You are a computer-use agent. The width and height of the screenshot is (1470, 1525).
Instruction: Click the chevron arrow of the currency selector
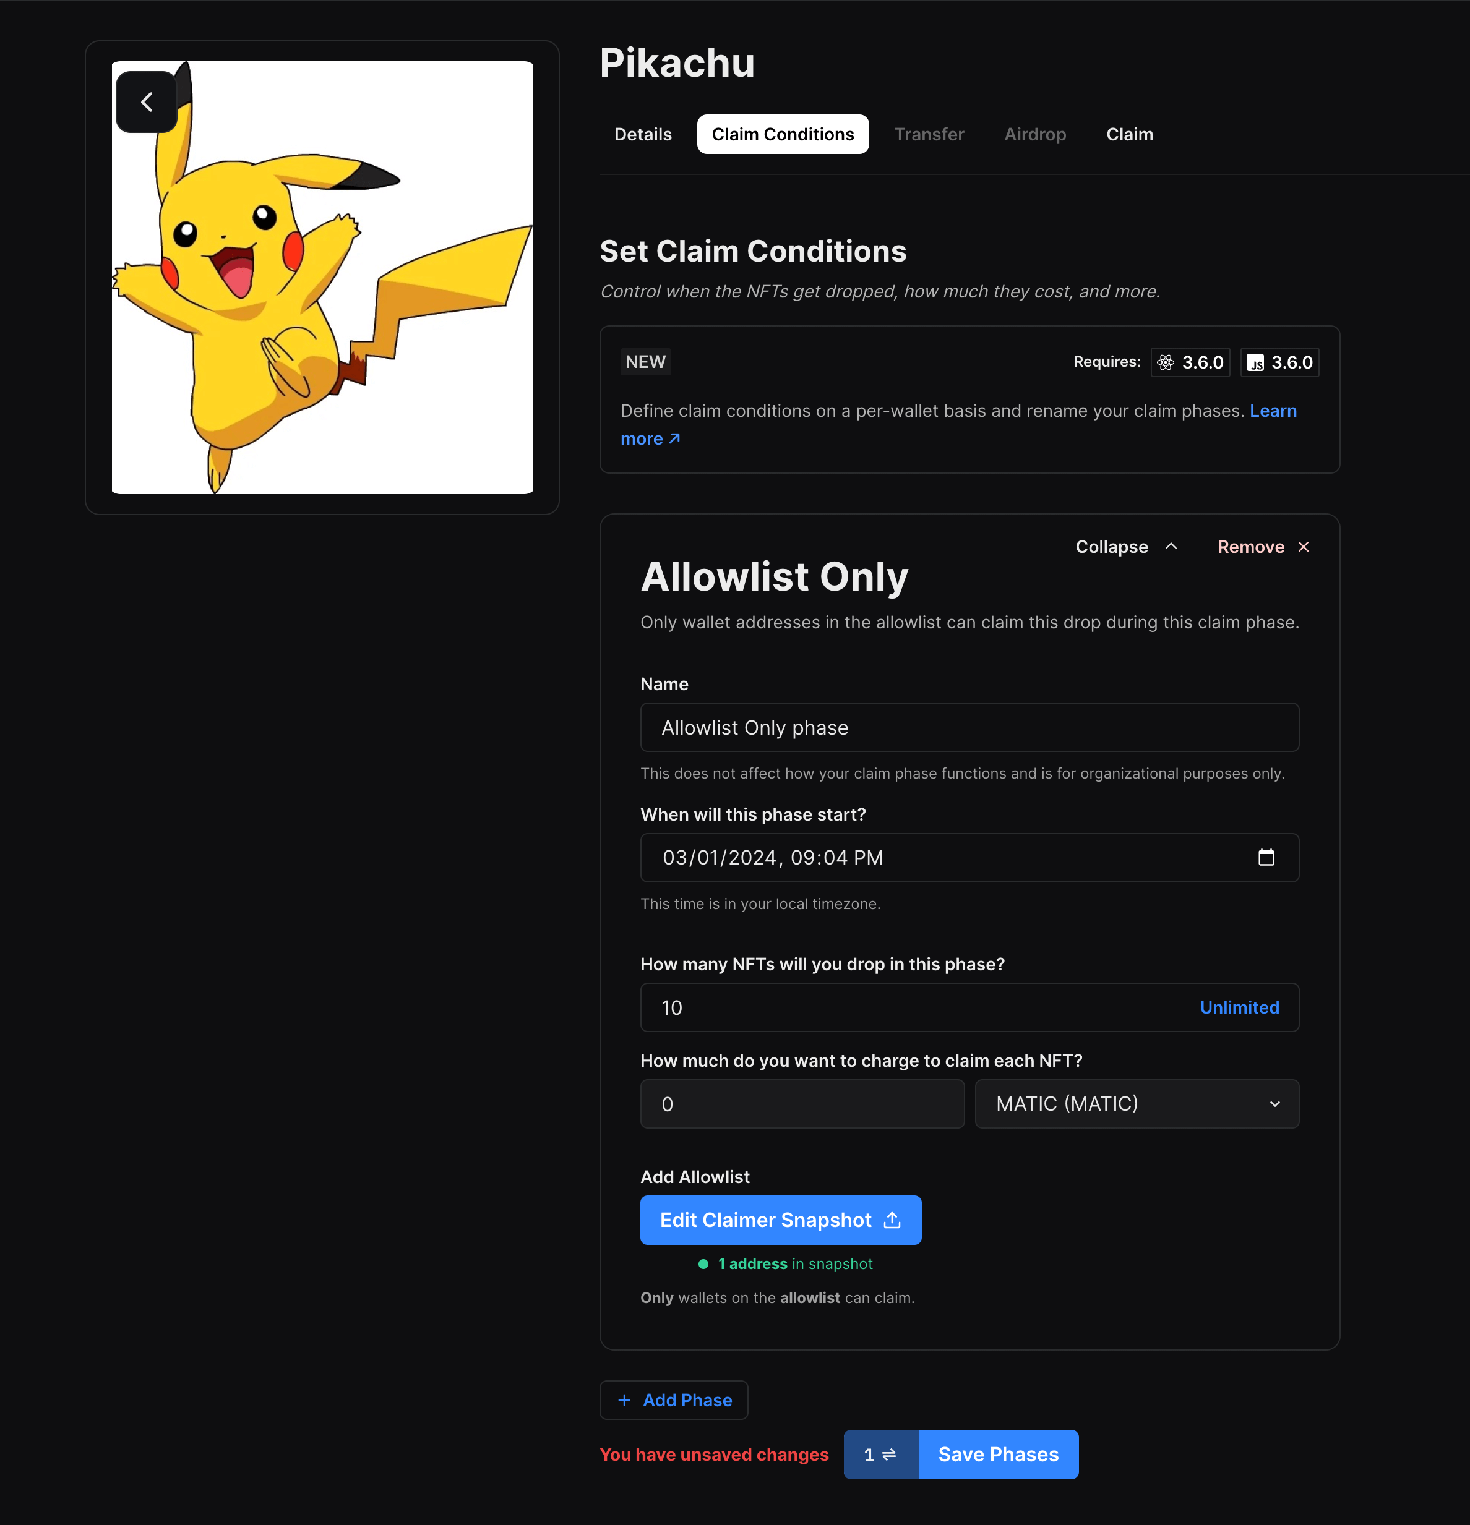pyautogui.click(x=1274, y=1104)
